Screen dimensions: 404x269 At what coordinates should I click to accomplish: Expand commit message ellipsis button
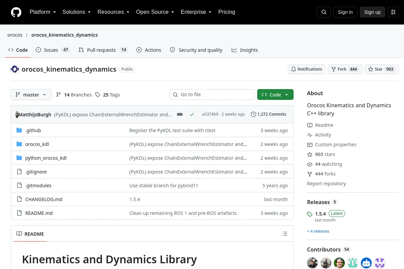[x=180, y=114]
